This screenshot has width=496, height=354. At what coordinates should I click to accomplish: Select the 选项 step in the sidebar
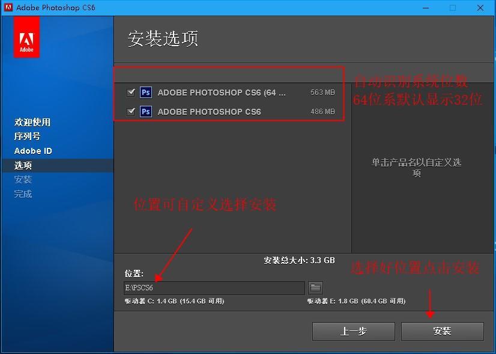[x=23, y=165]
